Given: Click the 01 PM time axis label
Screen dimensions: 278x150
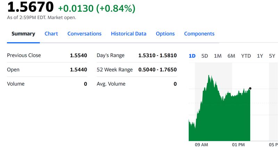Looking at the screenshot, I should click(x=238, y=144).
